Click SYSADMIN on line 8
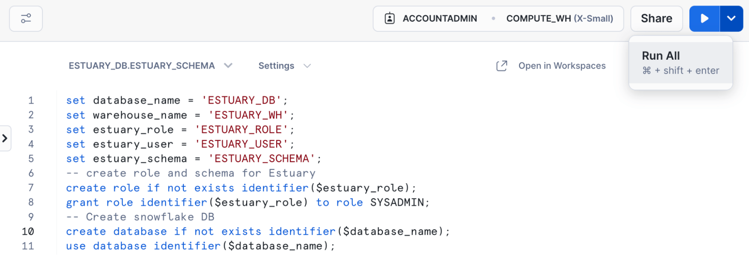The width and height of the screenshot is (749, 255). [397, 202]
